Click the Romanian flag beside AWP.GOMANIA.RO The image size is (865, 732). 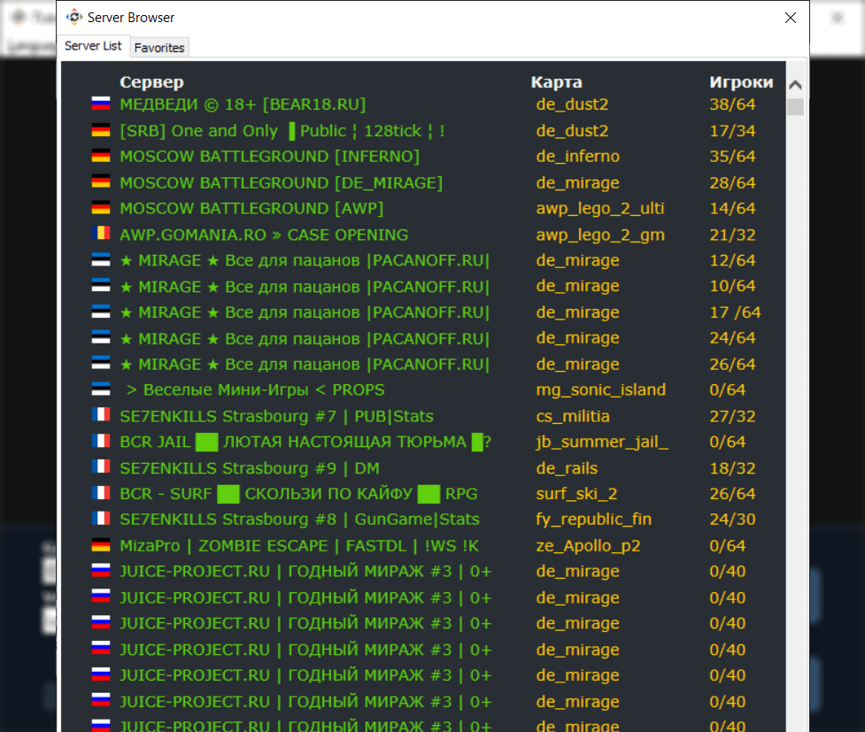(x=101, y=234)
